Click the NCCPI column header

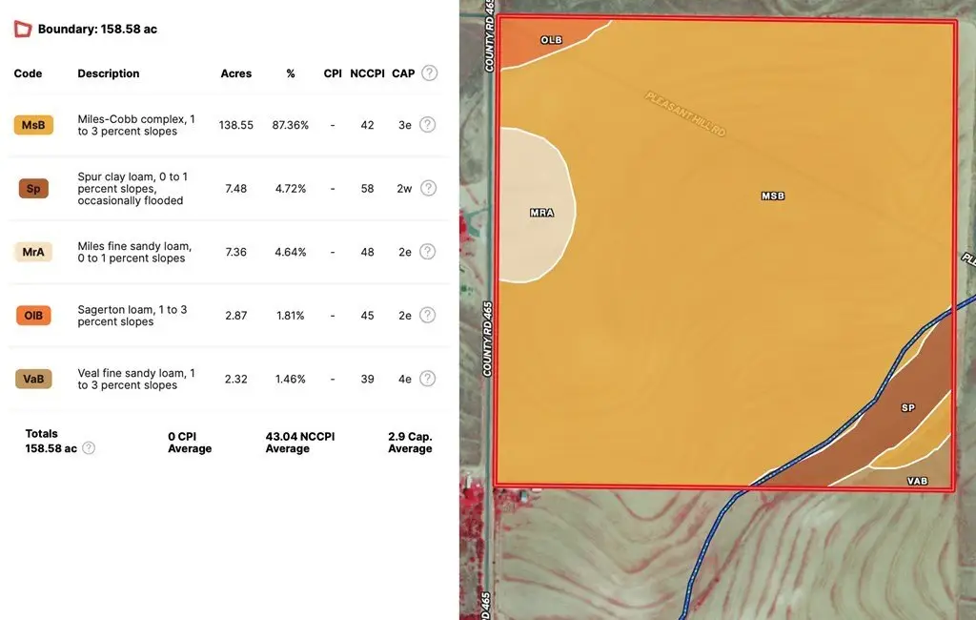pyautogui.click(x=367, y=73)
